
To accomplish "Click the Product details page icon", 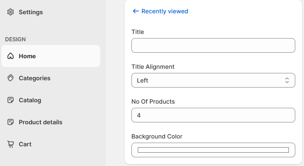I will pos(11,122).
